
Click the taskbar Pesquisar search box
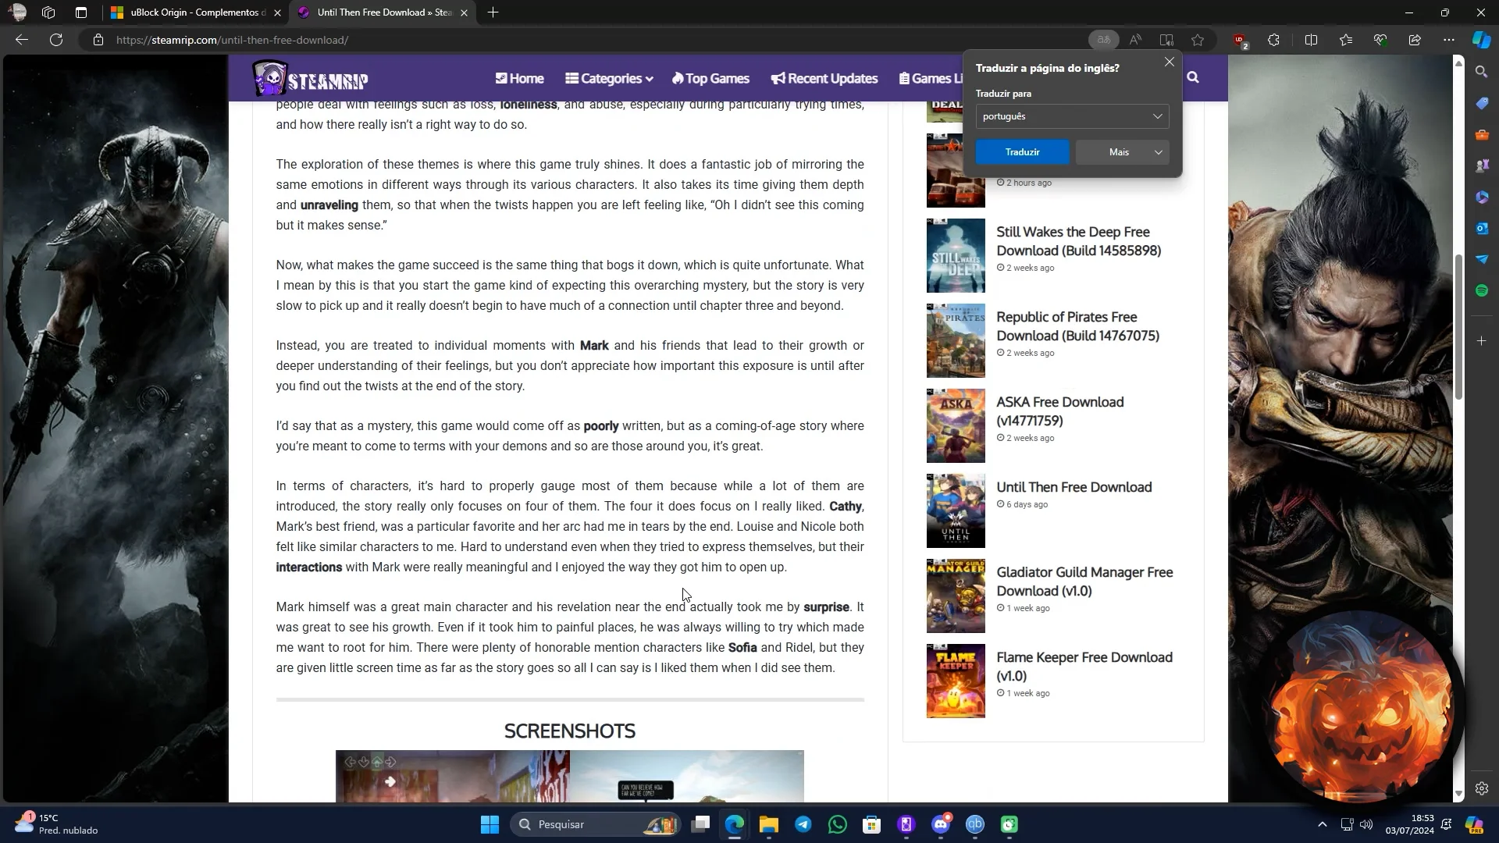(x=594, y=824)
